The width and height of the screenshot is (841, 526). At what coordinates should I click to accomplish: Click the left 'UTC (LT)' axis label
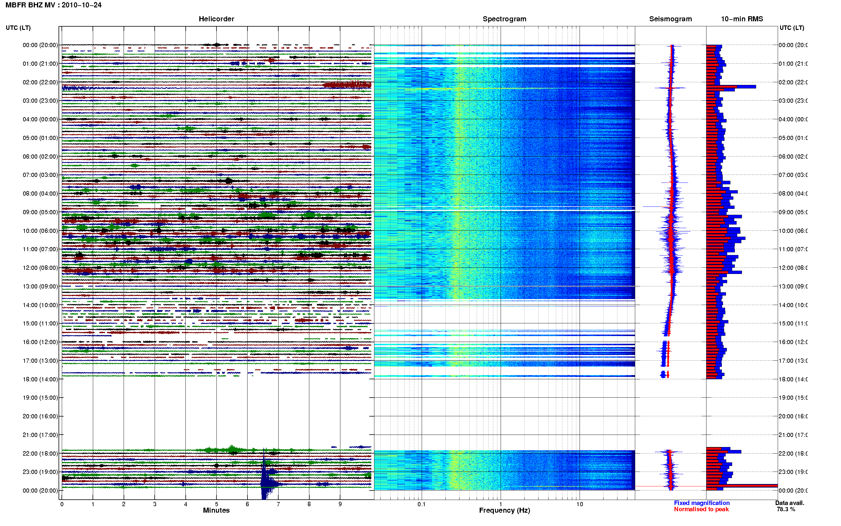pyautogui.click(x=18, y=28)
